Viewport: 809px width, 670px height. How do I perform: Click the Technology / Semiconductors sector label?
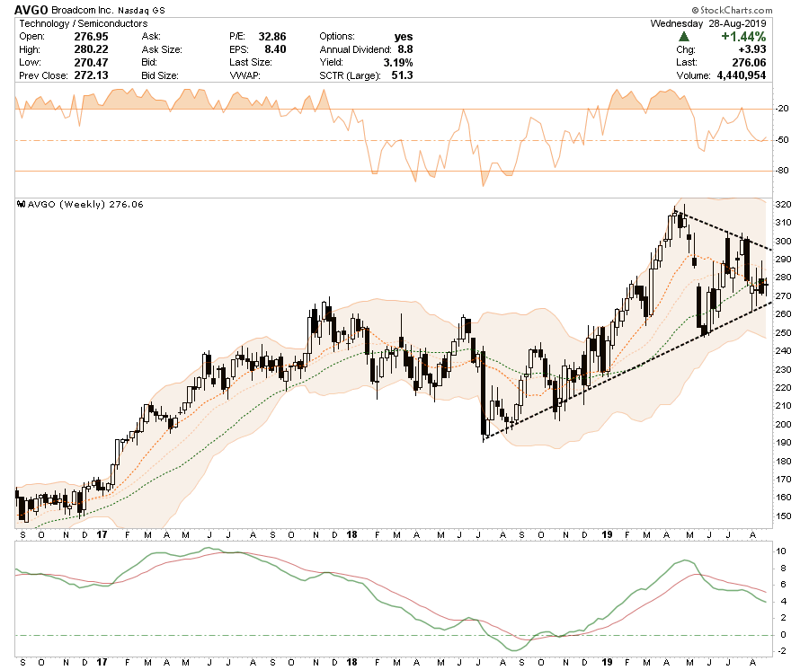click(83, 23)
